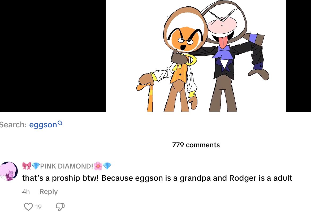The height and width of the screenshot is (216, 311).
Task: Click the 779 comments header
Action: coord(196,145)
